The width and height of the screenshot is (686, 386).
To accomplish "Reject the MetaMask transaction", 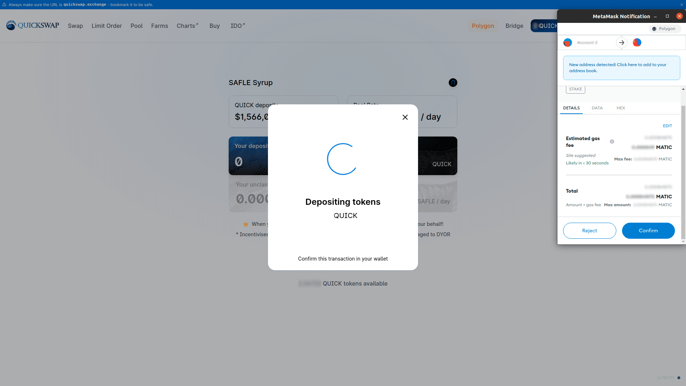I will tap(590, 231).
